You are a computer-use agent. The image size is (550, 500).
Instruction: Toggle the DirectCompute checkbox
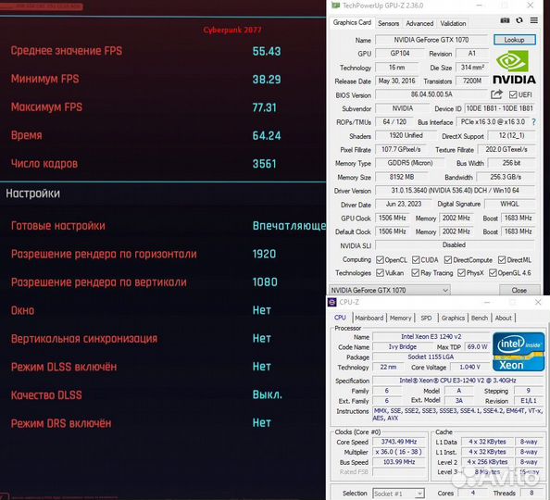[448, 260]
